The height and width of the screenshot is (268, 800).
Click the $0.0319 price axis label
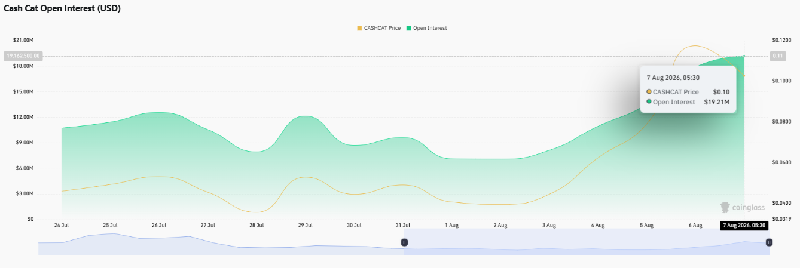781,219
